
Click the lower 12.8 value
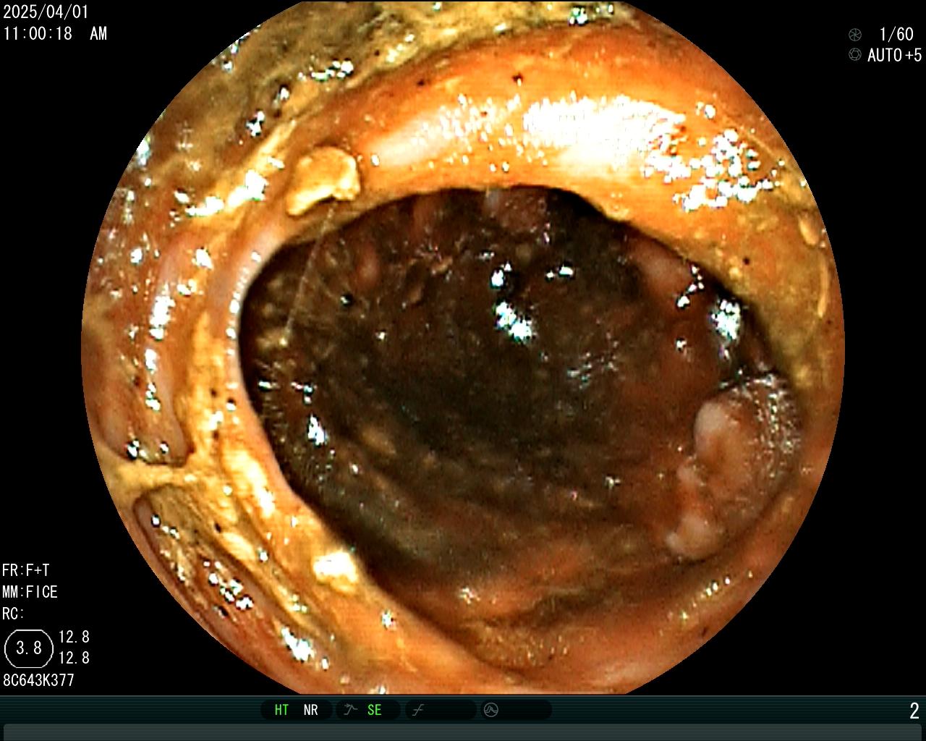coord(74,658)
